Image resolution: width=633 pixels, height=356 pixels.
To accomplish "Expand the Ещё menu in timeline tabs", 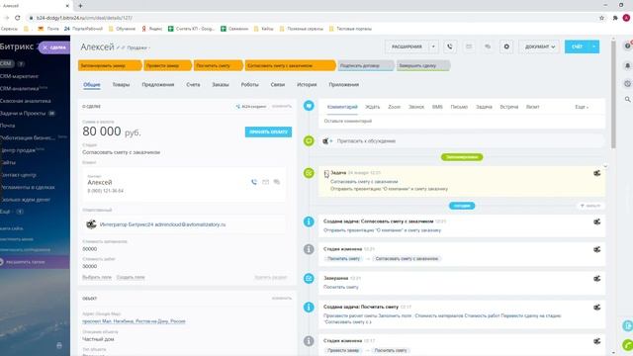I will pos(582,107).
